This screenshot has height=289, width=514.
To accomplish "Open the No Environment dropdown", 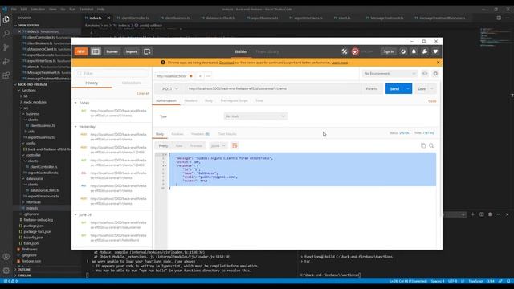I will coord(390,74).
